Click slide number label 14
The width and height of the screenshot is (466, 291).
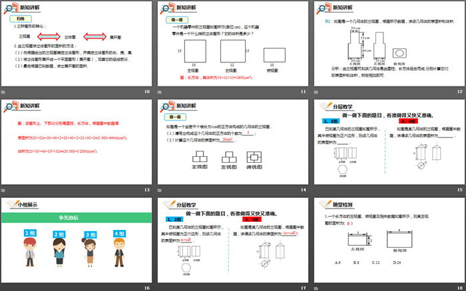coord(303,190)
